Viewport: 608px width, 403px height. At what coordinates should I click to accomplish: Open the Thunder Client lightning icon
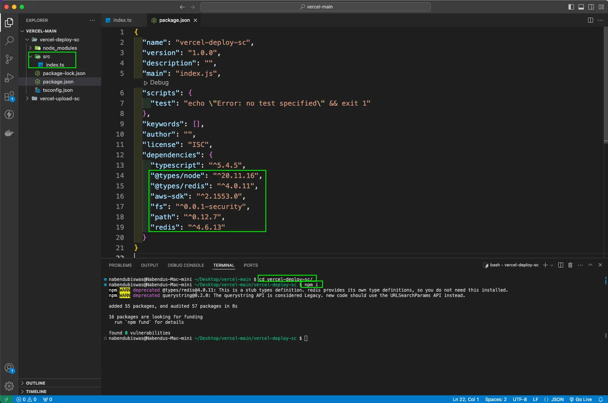[x=9, y=114]
